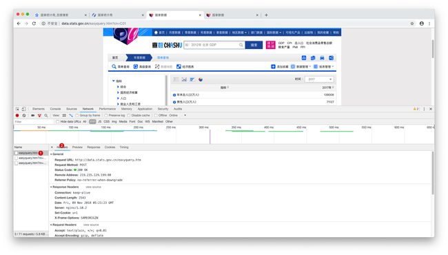Screen dimensions: 448x255
Task: Toggle the capture screenshots camera icon
Action: click(32, 115)
